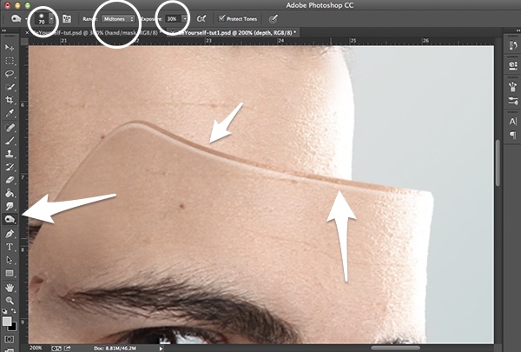This screenshot has width=521, height=352.
Task: Select the Healing Brush tool
Action: 10,128
